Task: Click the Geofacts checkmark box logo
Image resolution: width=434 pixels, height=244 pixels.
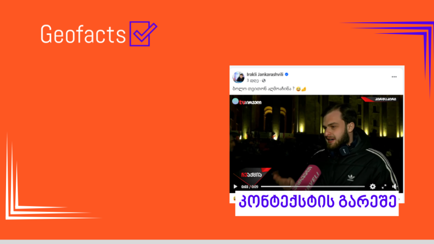Action: 143,33
